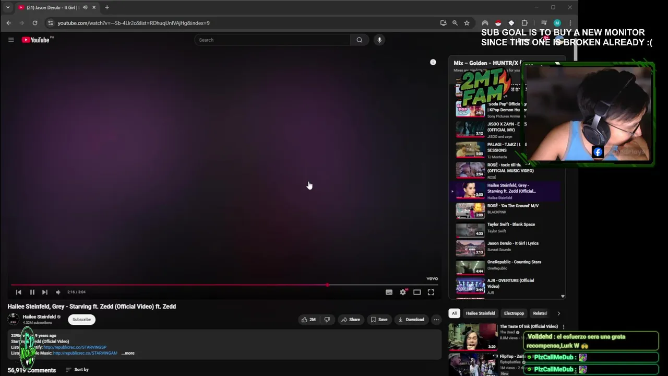Expand description with ...more

click(128, 353)
